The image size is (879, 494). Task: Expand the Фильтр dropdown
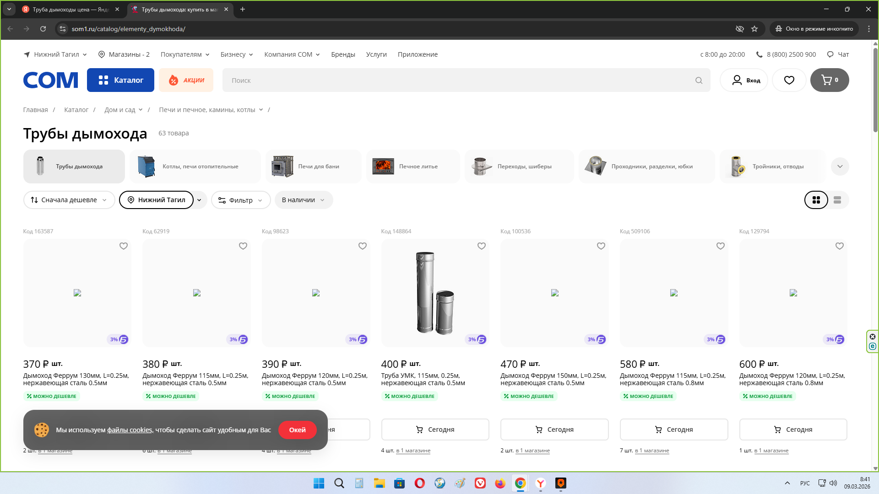pos(240,200)
